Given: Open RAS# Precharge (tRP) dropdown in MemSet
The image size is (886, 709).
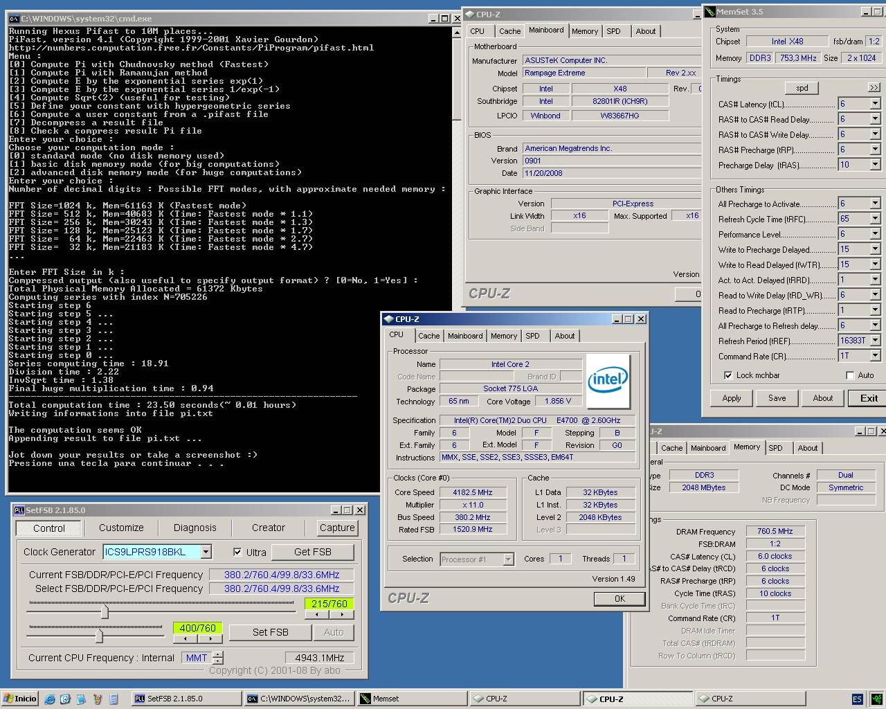Looking at the screenshot, I should 876,150.
